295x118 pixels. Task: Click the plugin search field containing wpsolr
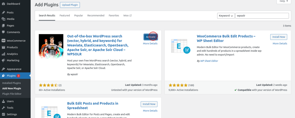[262, 16]
